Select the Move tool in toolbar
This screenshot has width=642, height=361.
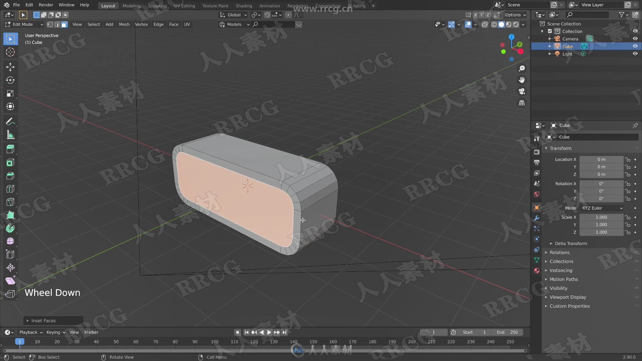tap(10, 66)
